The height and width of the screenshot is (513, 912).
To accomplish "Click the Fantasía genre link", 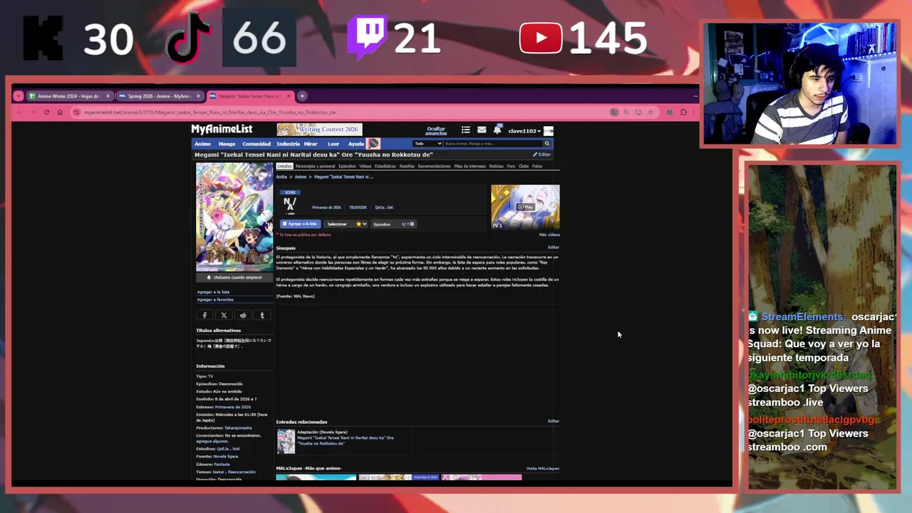I will click(x=222, y=465).
